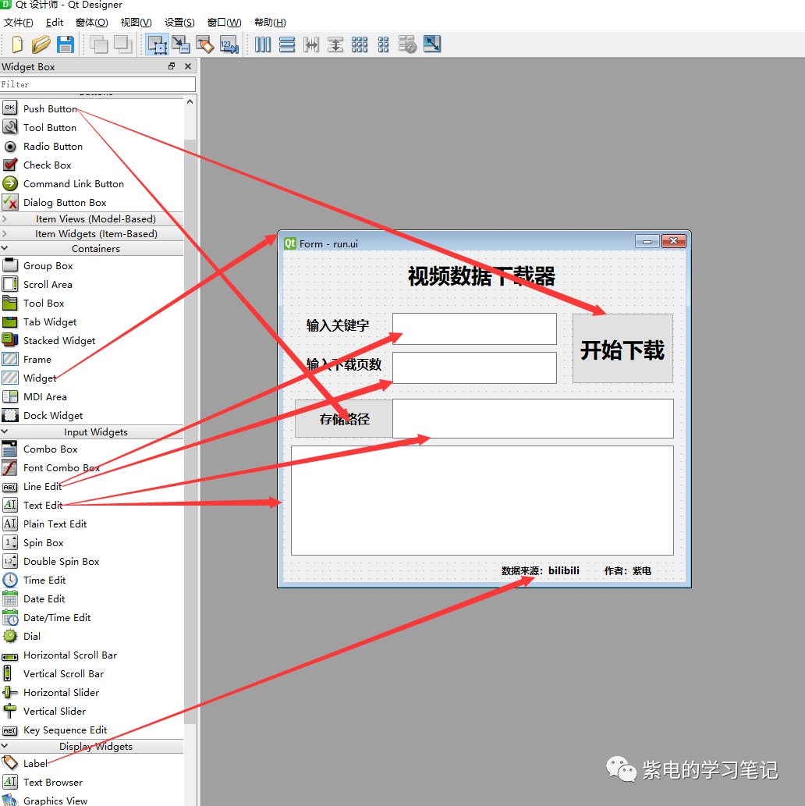
Task: Select the Edit Tab Order mode icon
Action: coord(229,44)
